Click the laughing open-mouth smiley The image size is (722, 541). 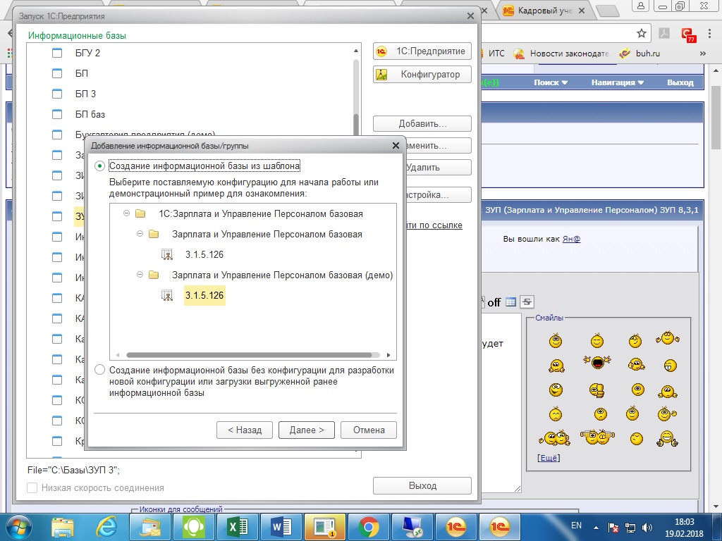point(596,363)
